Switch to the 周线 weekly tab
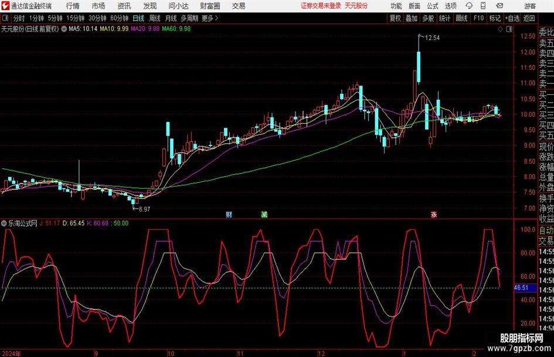This screenshot has height=357, width=554. coord(155,18)
